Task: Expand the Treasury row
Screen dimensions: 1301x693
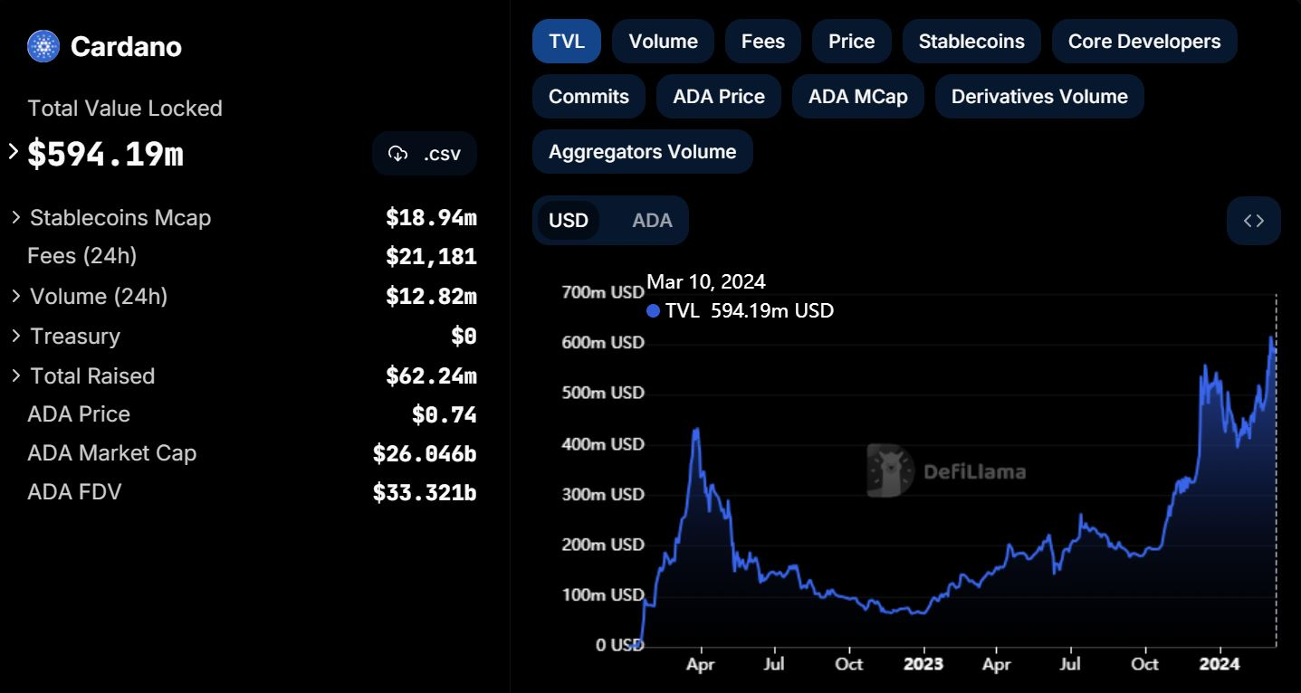Action: tap(16, 336)
